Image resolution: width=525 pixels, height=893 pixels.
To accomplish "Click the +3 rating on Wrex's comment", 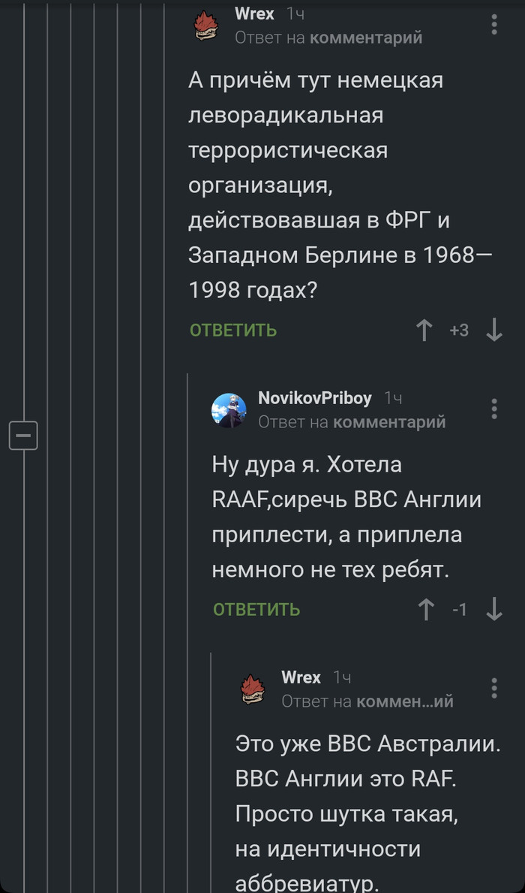I will click(x=459, y=330).
